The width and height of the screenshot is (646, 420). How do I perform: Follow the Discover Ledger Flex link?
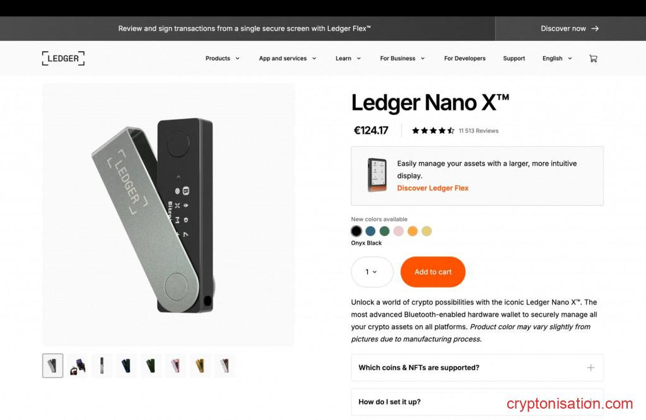tap(433, 188)
